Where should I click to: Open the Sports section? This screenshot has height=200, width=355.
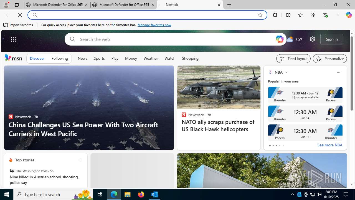99,59
